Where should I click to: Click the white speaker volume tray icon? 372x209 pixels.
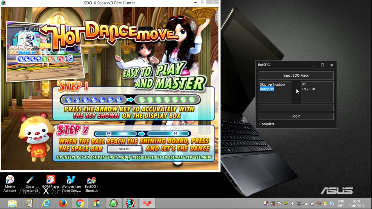[x=293, y=203]
